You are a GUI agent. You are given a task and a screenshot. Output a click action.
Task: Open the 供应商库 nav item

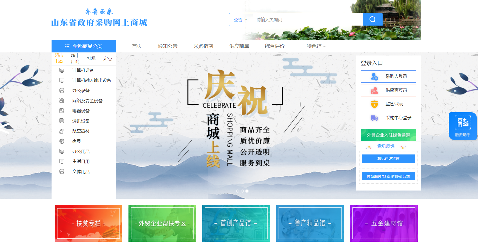(239, 46)
